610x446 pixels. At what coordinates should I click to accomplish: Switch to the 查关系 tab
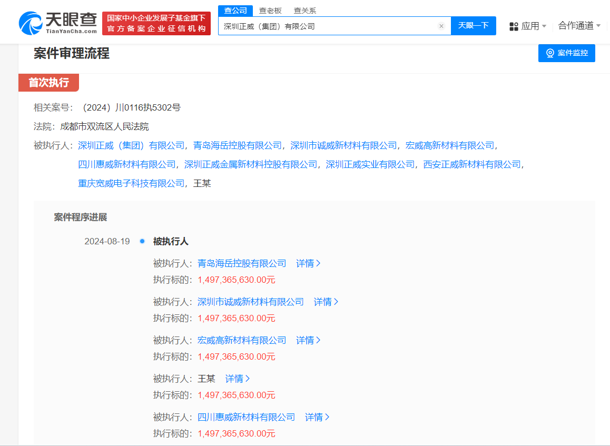[x=304, y=11]
